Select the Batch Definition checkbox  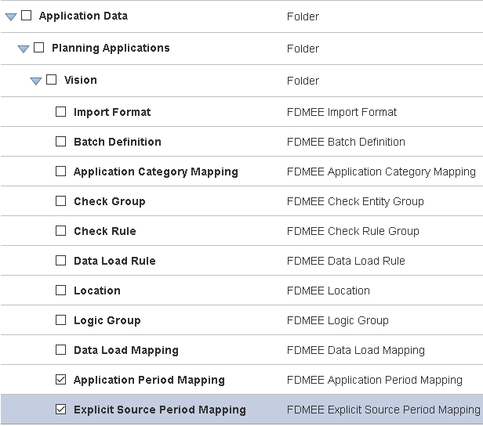point(61,142)
